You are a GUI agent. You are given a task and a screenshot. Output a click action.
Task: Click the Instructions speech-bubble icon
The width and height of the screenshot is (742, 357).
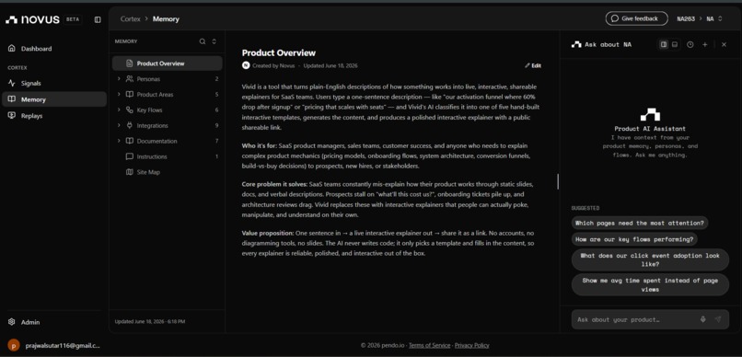click(129, 156)
